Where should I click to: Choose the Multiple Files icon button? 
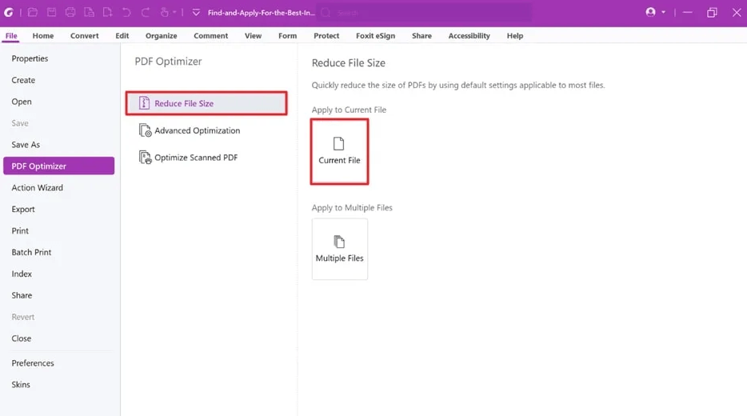coord(339,249)
